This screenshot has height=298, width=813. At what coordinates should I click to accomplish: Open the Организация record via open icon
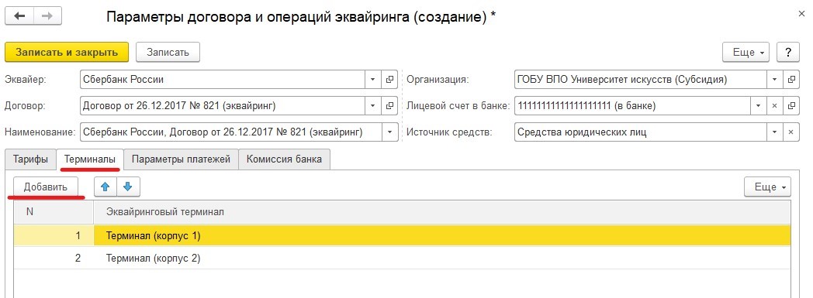point(791,80)
